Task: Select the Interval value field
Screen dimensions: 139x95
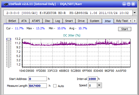Action: tap(93, 79)
